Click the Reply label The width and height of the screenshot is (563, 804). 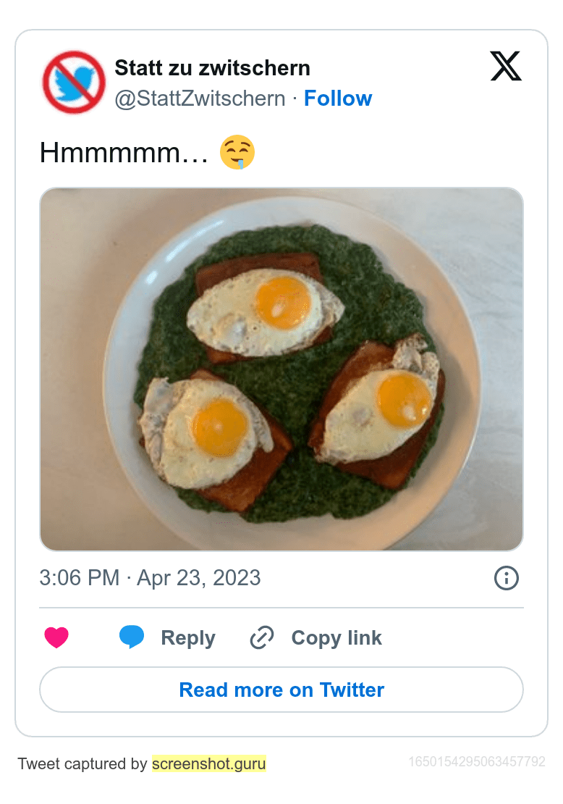188,638
